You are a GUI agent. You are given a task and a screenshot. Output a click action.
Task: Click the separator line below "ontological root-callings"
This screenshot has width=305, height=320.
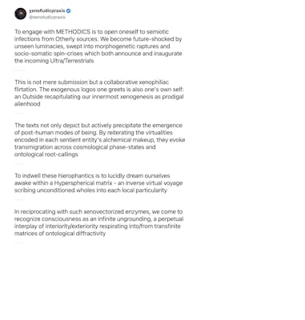point(20,164)
